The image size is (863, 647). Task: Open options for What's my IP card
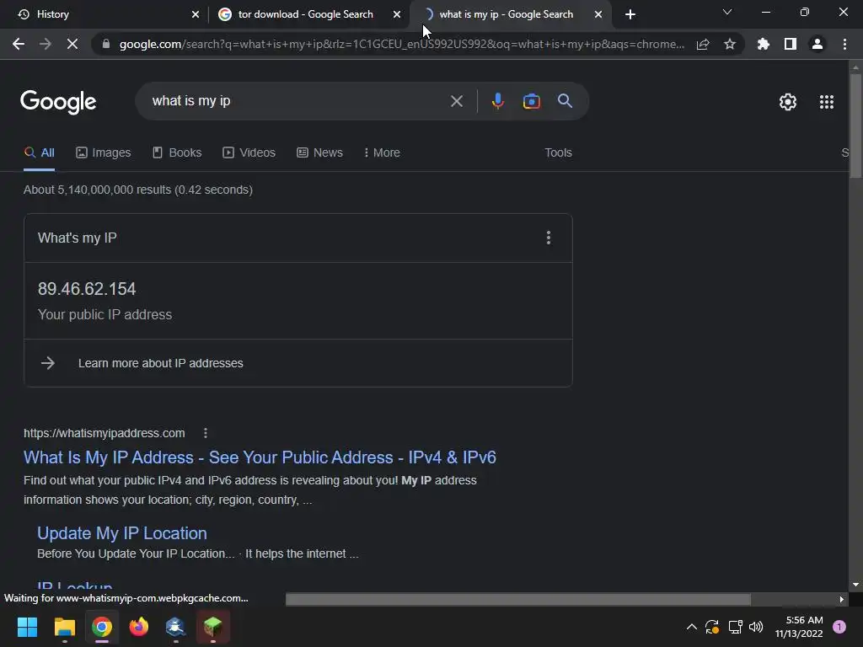548,238
